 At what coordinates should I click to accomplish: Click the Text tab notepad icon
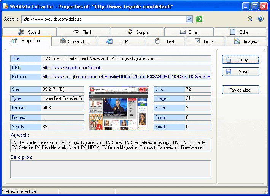(x=157, y=41)
